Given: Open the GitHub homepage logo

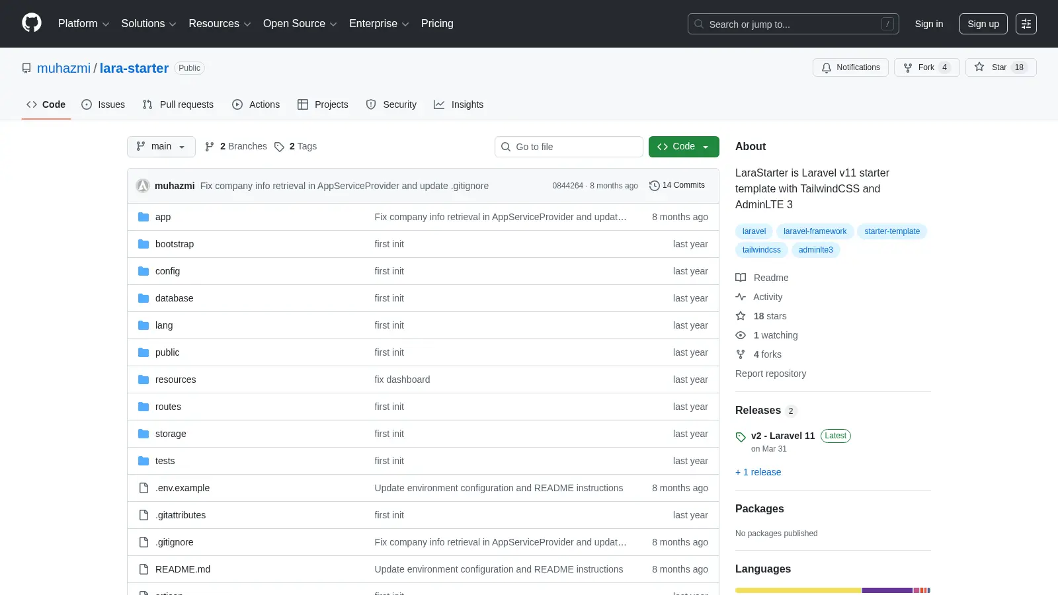Looking at the screenshot, I should click(x=32, y=23).
